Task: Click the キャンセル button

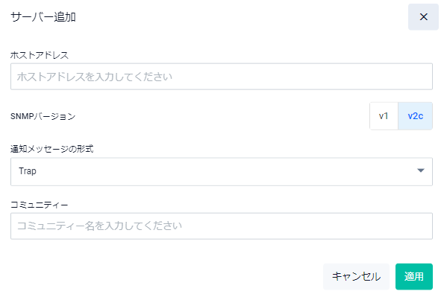Action: coord(356,276)
